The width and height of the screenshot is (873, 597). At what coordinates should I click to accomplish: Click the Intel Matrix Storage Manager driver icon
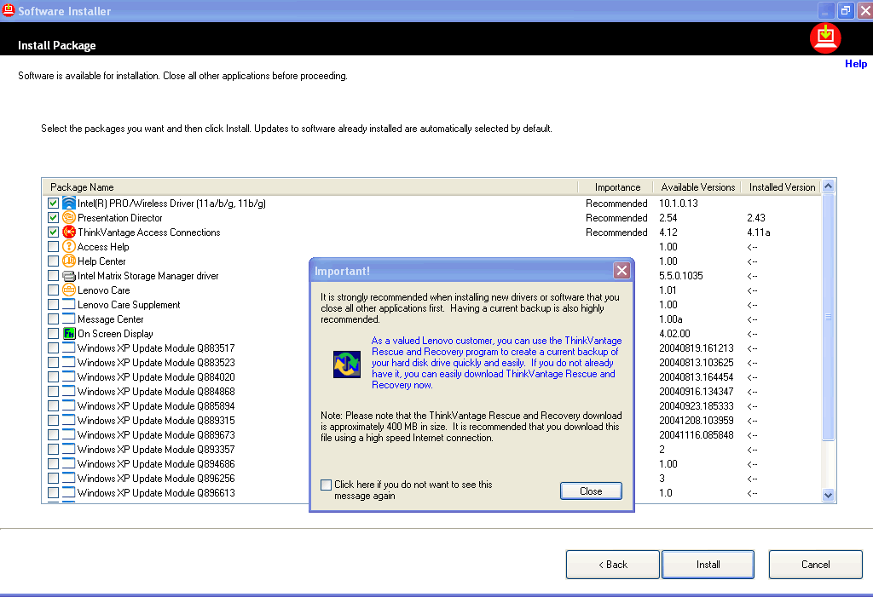(x=68, y=275)
